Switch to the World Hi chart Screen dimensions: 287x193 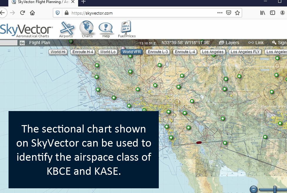pyautogui.click(x=58, y=52)
